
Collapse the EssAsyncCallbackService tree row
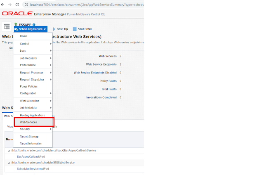point(9,151)
